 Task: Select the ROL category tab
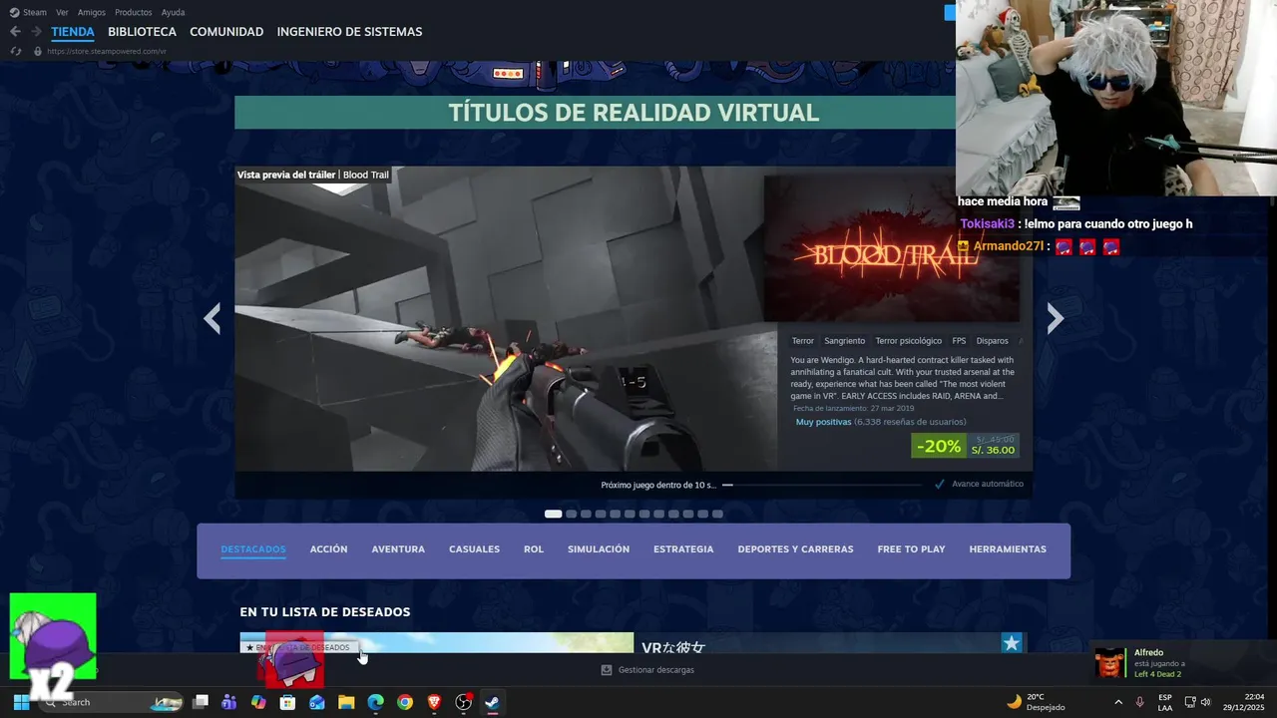click(534, 549)
